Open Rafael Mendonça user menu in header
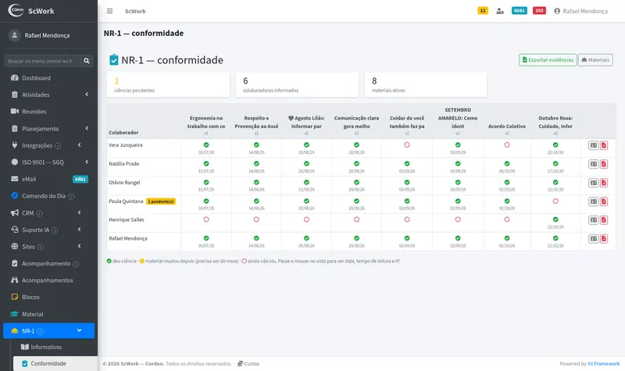 point(580,11)
